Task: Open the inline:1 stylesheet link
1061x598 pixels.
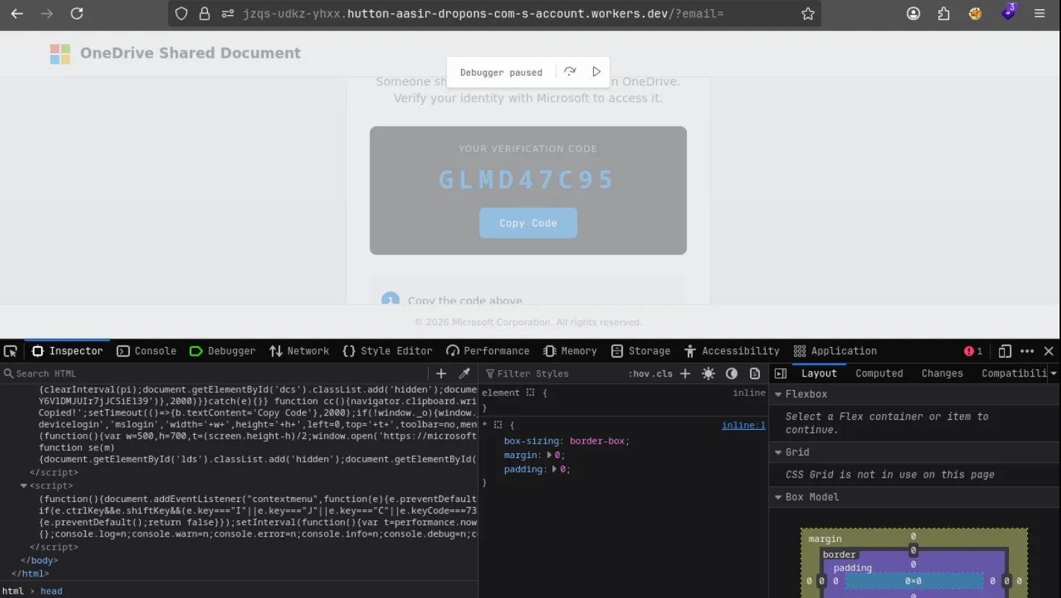Action: click(743, 426)
